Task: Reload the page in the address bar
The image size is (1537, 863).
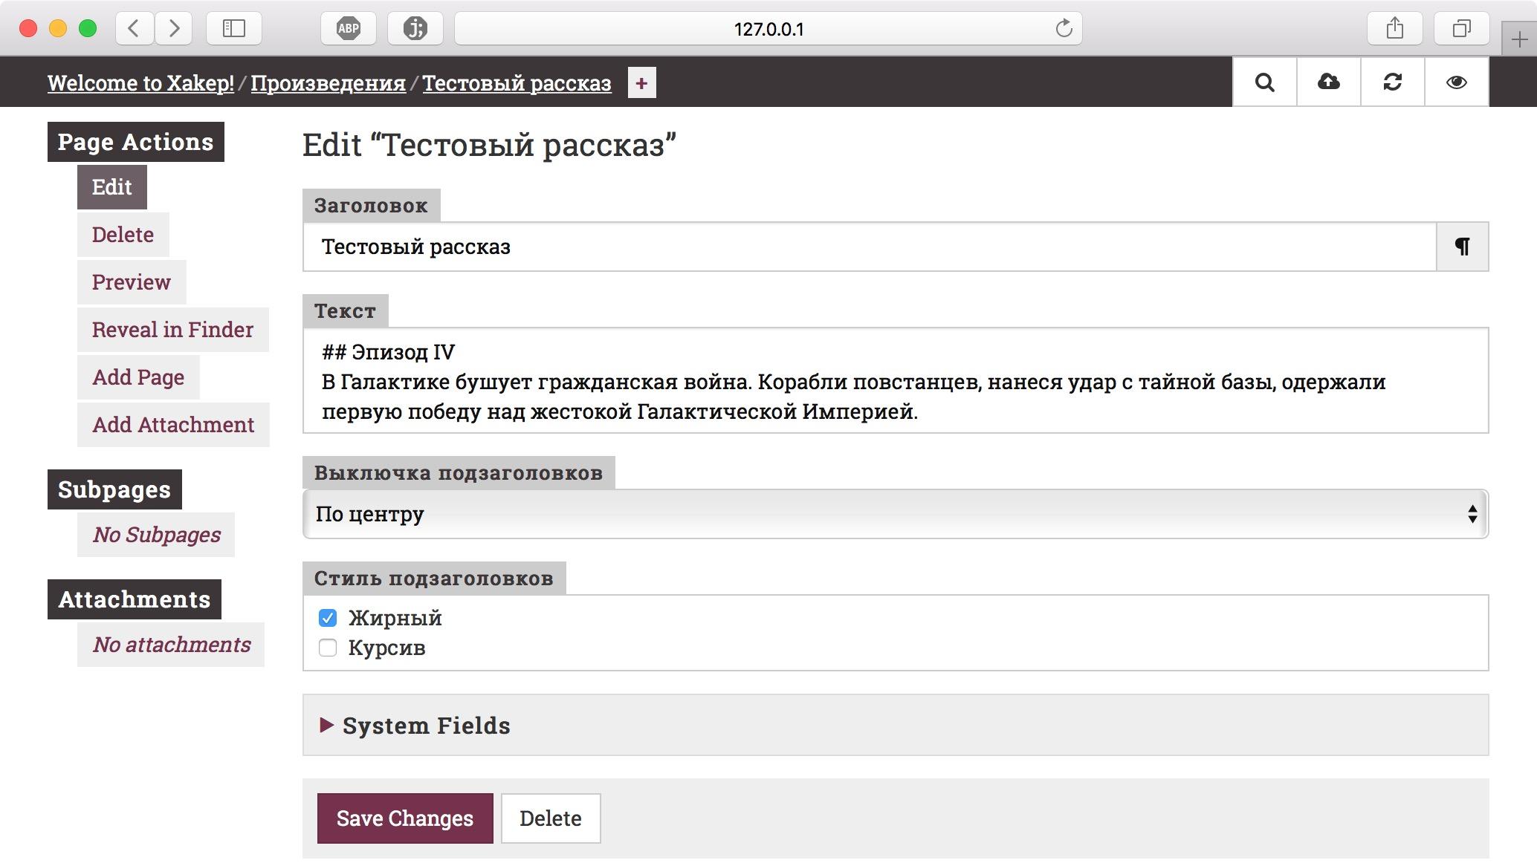Action: click(1064, 29)
